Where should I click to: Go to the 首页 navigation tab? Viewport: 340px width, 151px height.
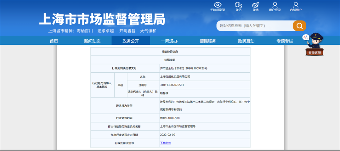tap(54, 41)
